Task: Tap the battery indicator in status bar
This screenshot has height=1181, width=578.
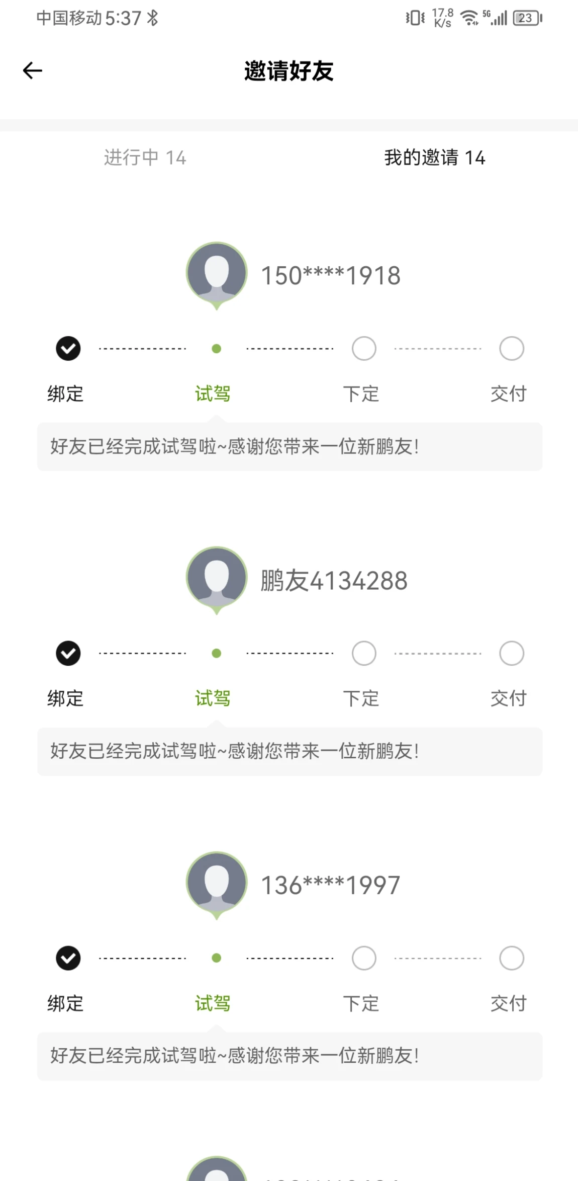Action: (527, 18)
